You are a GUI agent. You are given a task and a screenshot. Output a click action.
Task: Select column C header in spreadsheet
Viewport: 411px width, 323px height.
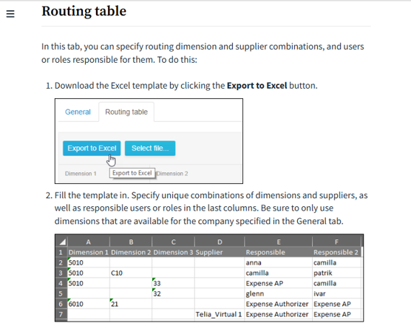pyautogui.click(x=173, y=242)
